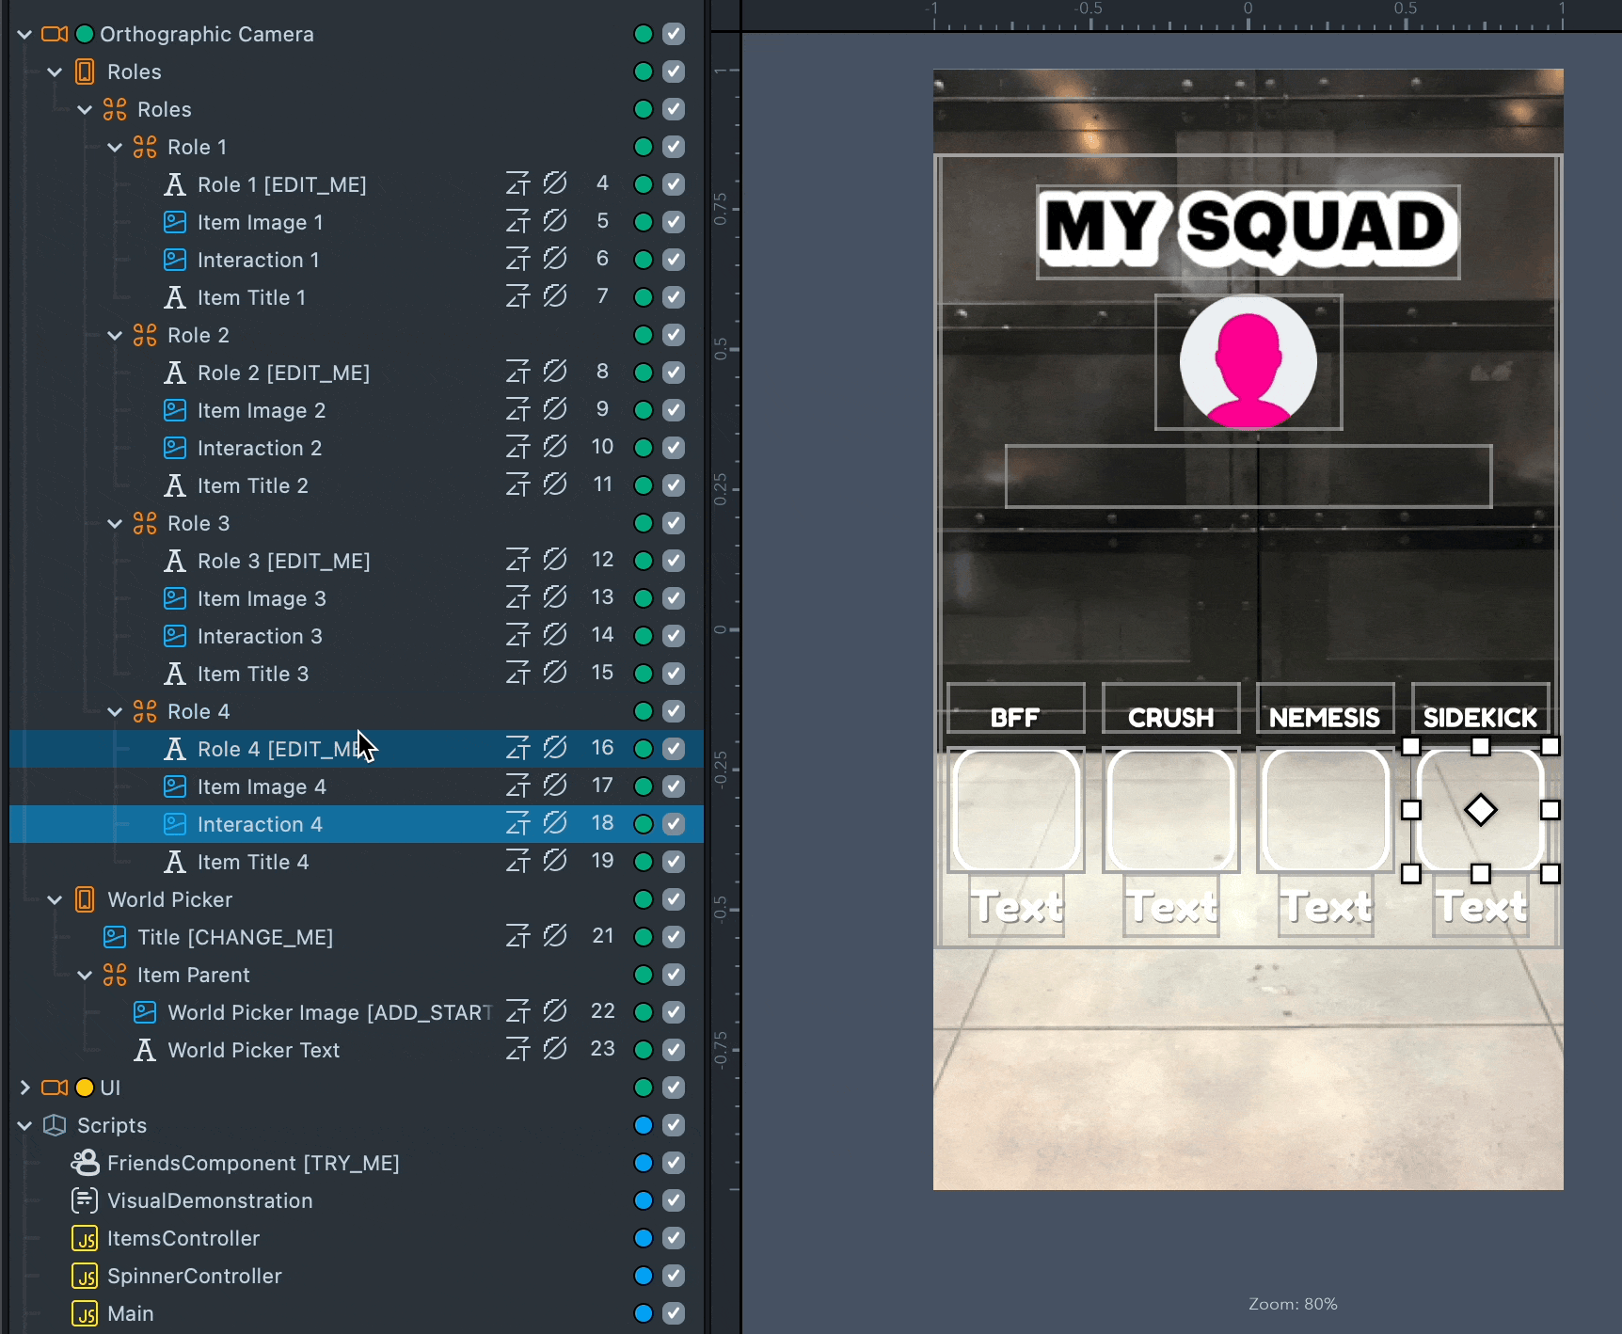Click the Roles screen region icon

pyautogui.click(x=85, y=71)
